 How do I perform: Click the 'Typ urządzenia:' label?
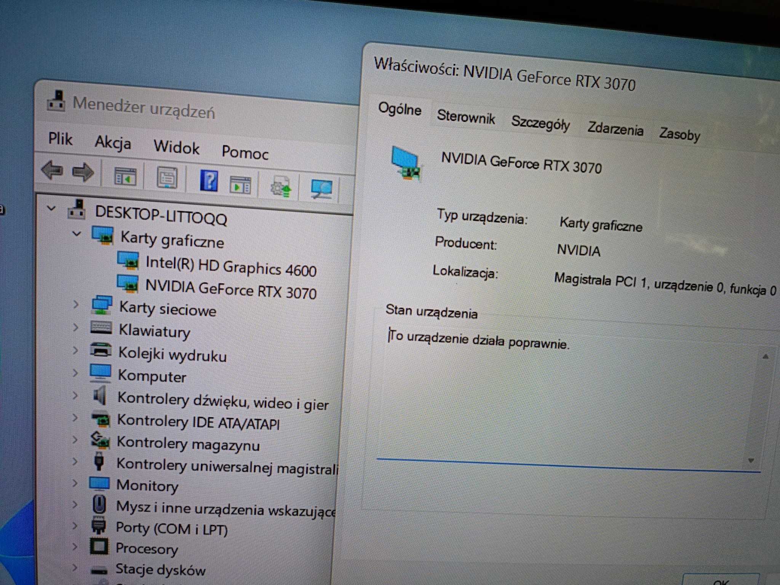[x=482, y=217]
